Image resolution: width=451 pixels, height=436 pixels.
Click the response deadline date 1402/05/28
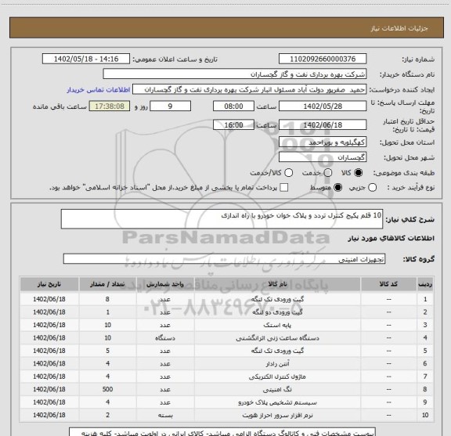click(x=323, y=106)
